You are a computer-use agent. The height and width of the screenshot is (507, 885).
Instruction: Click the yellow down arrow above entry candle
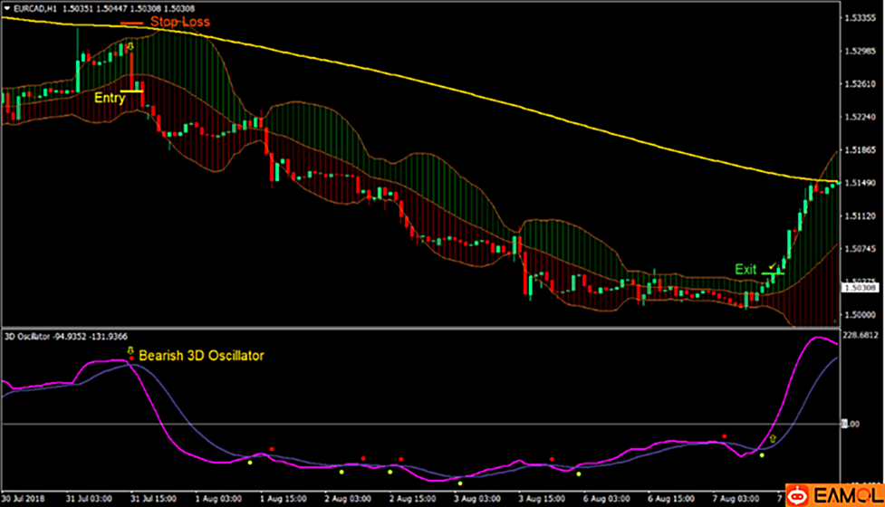click(x=130, y=45)
